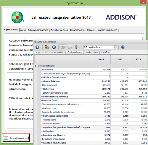
Task: Click the Jahresabschlusspräsentation 2013 heading
Action: pos(61,17)
